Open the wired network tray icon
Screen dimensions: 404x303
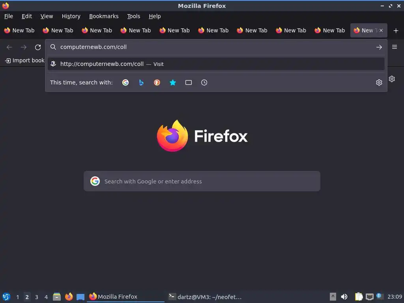pyautogui.click(x=369, y=297)
